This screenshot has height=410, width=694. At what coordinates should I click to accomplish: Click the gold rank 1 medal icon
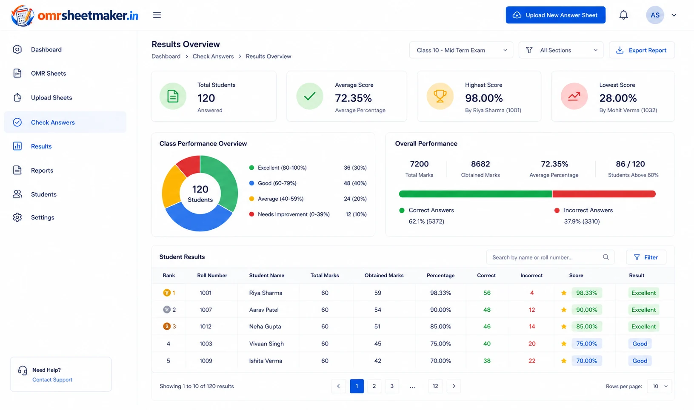coord(167,293)
